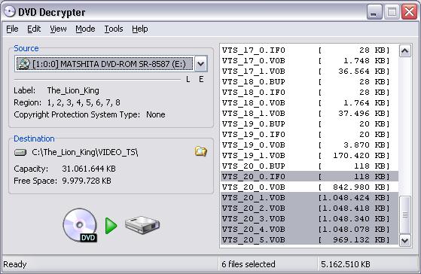Click the drive icon in the Source combo
Viewport: 421px width, 274px height.
point(23,64)
